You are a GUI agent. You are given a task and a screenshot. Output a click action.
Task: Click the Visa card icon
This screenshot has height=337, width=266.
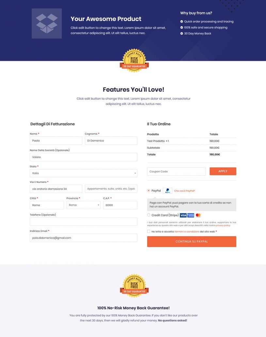(183, 215)
